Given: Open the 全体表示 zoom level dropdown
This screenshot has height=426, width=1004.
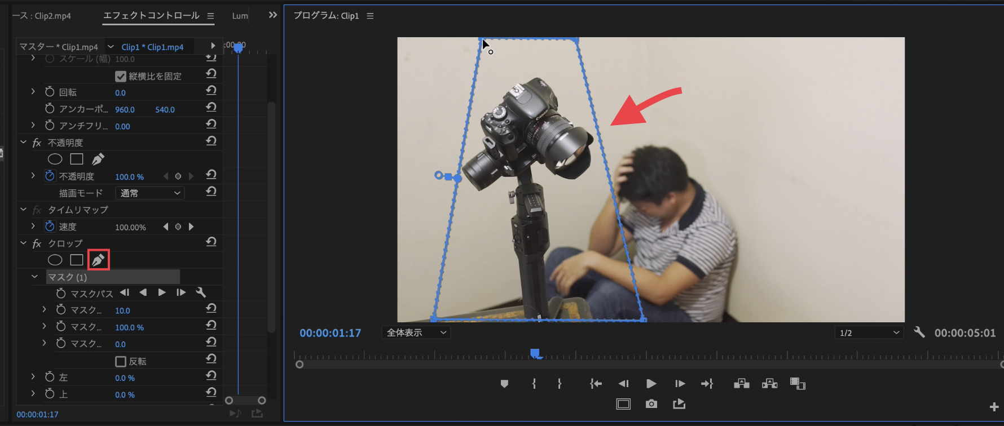Looking at the screenshot, I should (x=416, y=332).
